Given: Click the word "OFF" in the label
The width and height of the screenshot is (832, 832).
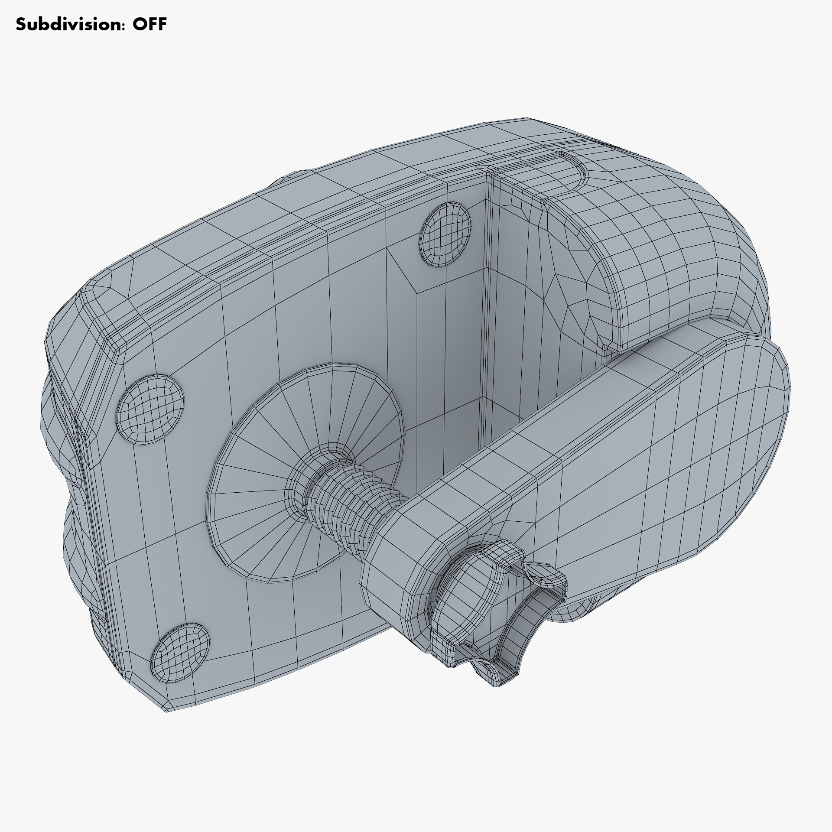Looking at the screenshot, I should point(149,25).
